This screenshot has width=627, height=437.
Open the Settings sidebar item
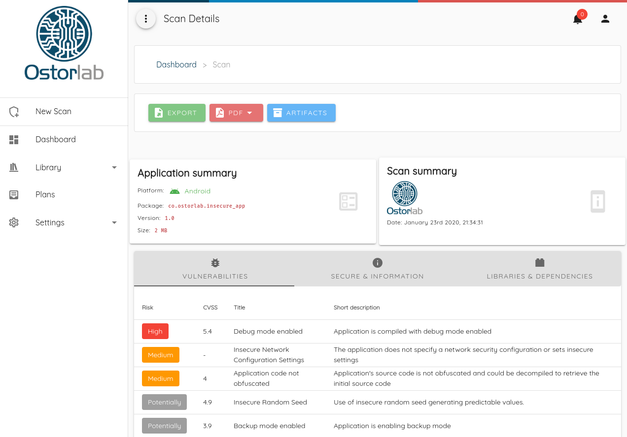point(64,222)
